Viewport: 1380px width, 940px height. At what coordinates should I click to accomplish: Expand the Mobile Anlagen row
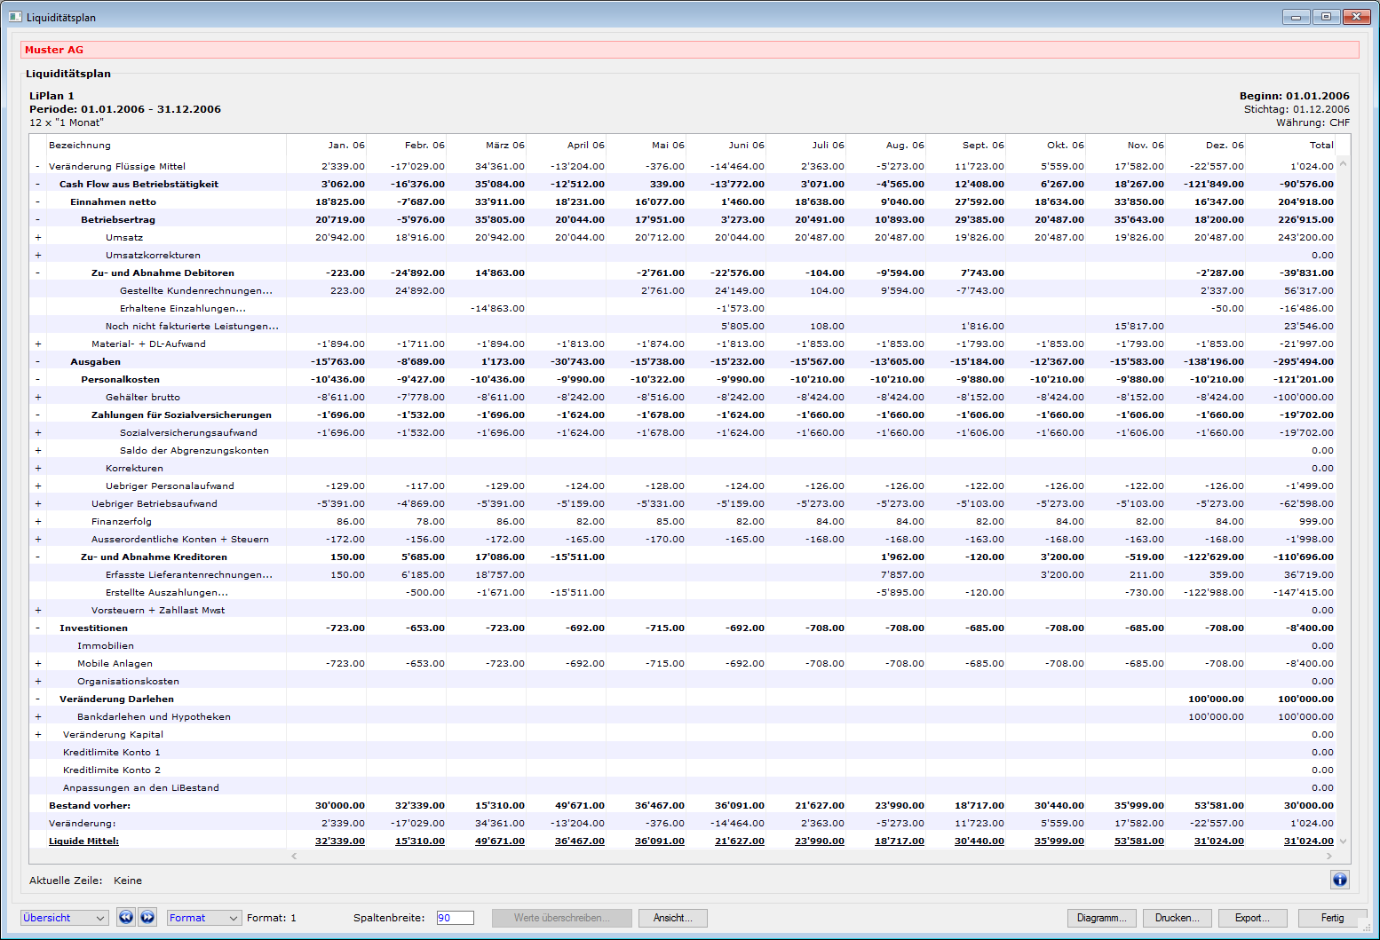38,664
